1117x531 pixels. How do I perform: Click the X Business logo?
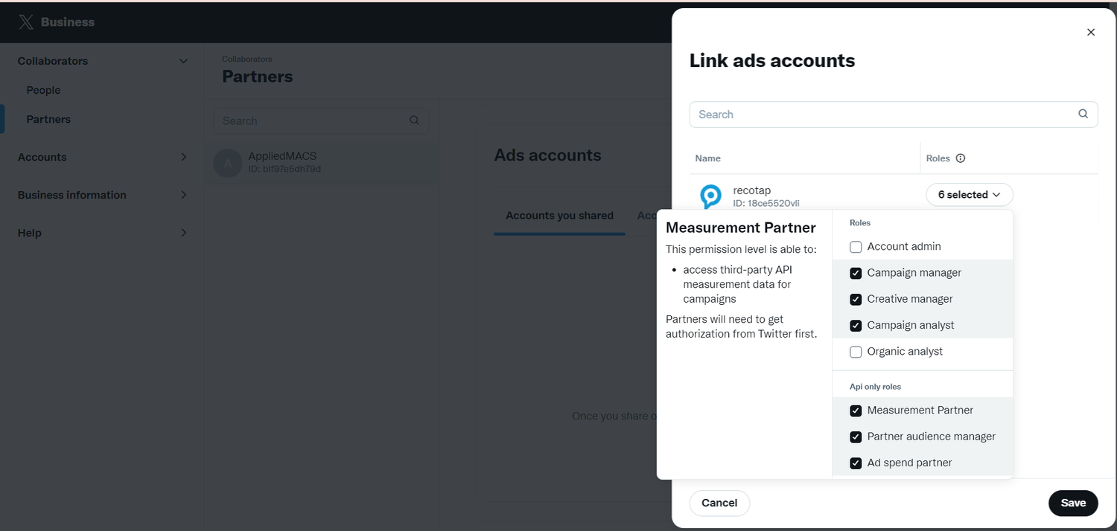coord(57,22)
